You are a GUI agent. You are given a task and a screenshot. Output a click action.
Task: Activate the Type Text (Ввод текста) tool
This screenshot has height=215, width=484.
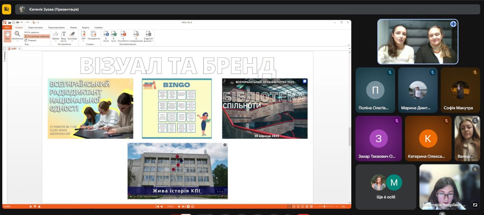click(x=64, y=36)
